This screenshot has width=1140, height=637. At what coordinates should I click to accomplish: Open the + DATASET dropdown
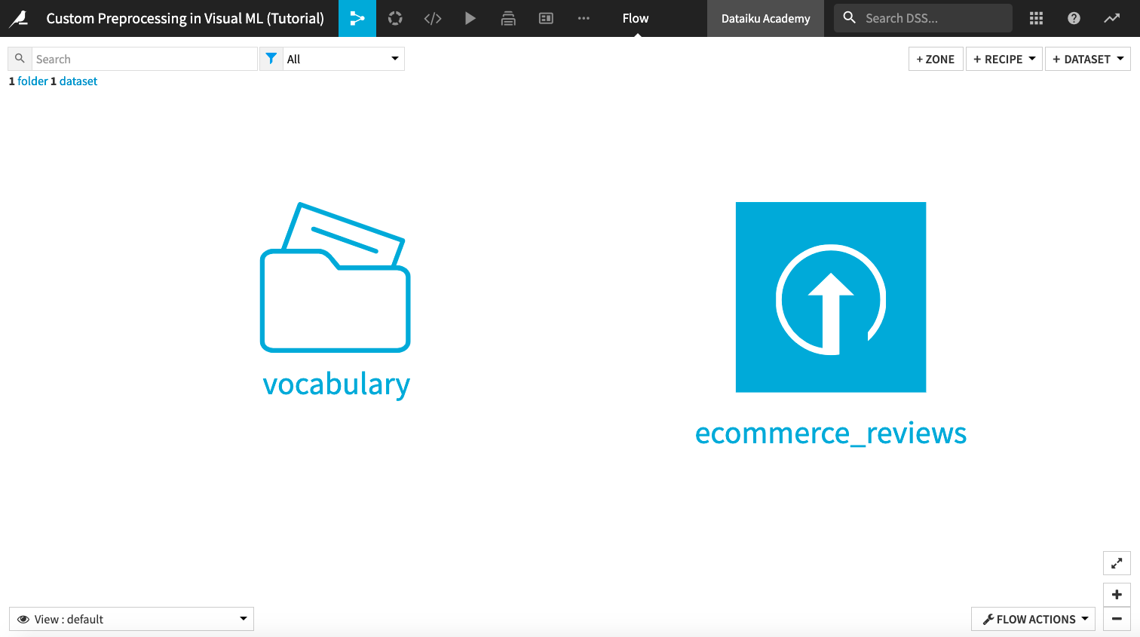(x=1088, y=59)
